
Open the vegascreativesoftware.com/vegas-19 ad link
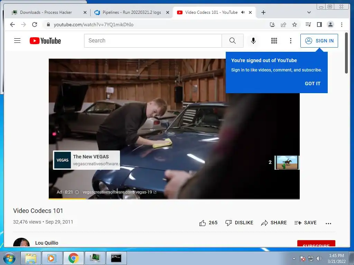click(x=119, y=192)
